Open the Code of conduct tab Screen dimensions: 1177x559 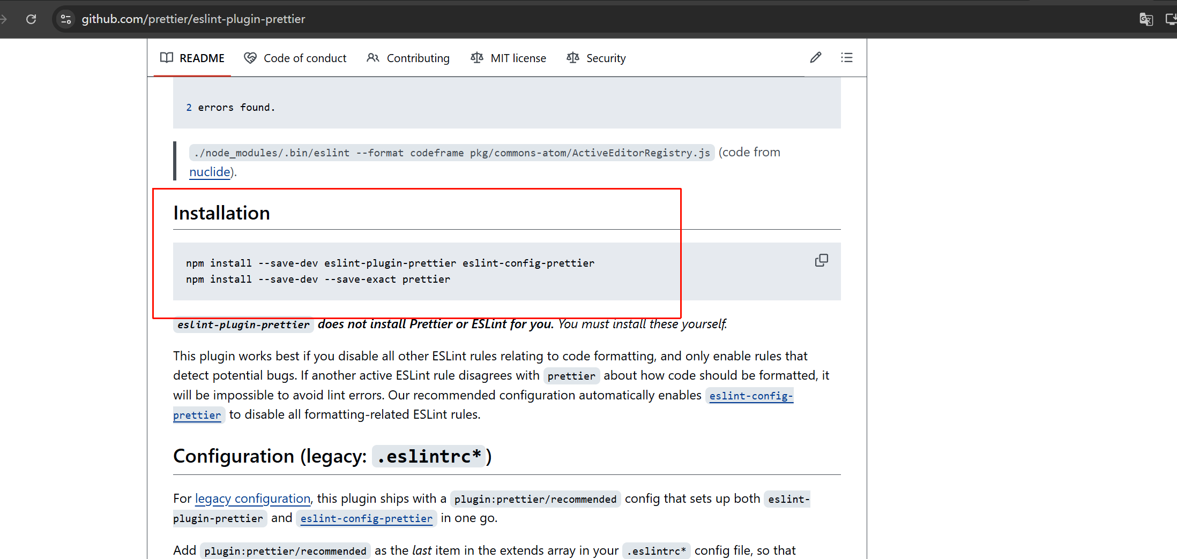click(295, 58)
